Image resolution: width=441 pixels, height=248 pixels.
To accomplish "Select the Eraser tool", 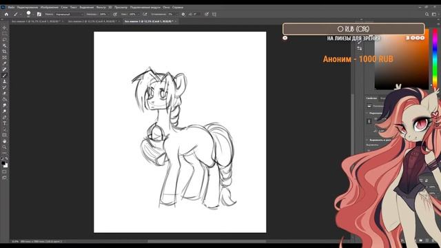I will point(4,94).
